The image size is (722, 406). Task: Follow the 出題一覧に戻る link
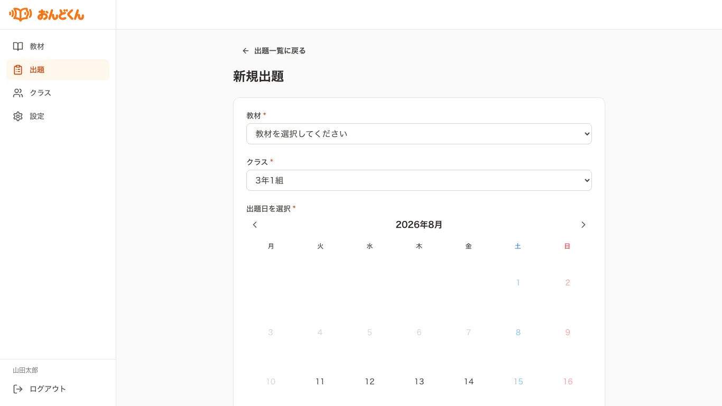click(x=274, y=51)
